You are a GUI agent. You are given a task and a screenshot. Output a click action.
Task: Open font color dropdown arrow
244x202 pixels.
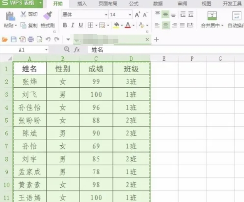click(134, 25)
